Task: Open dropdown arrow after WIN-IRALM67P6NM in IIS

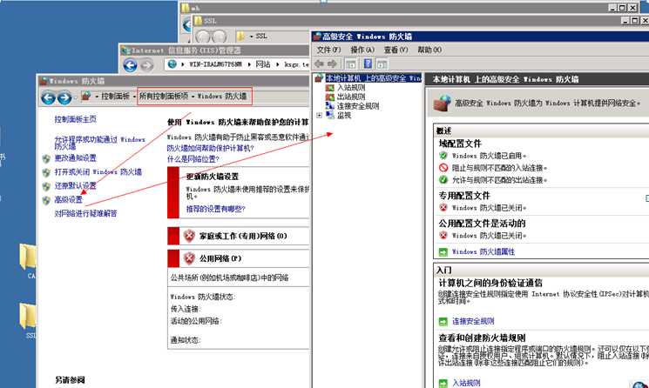Action: 249,64
